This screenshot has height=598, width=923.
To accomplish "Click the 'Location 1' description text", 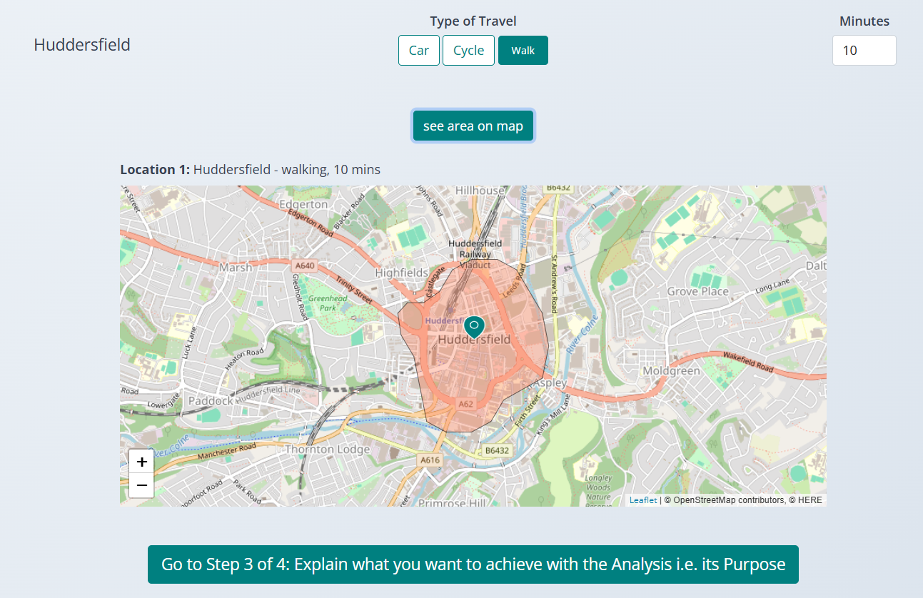I will [x=251, y=170].
